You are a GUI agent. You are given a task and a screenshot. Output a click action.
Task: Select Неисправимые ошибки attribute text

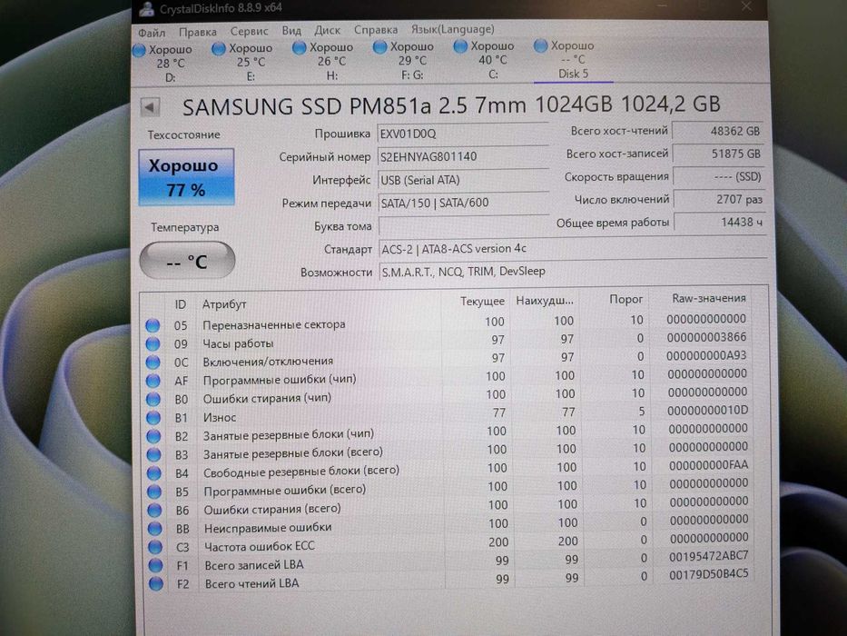(268, 528)
